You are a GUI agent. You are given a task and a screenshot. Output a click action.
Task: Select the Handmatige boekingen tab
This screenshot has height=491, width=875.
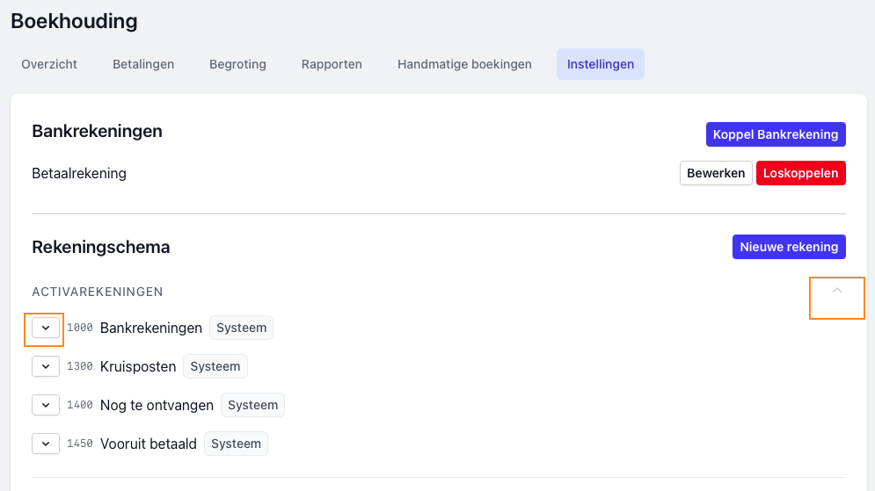(x=464, y=64)
